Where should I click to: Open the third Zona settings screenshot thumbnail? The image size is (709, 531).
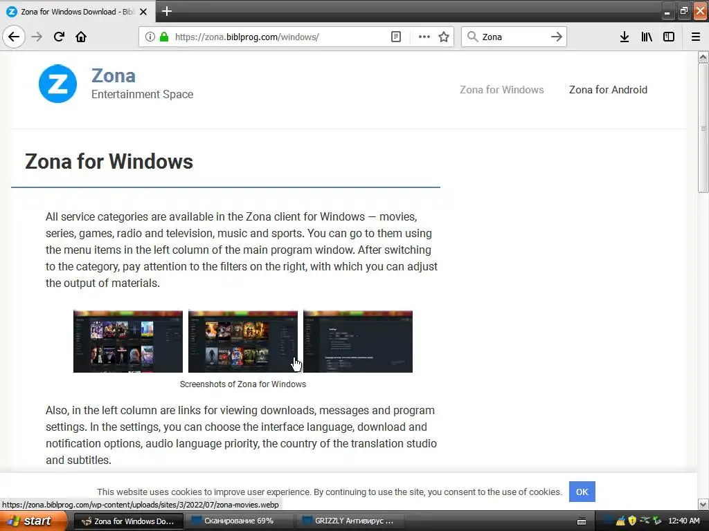click(358, 342)
